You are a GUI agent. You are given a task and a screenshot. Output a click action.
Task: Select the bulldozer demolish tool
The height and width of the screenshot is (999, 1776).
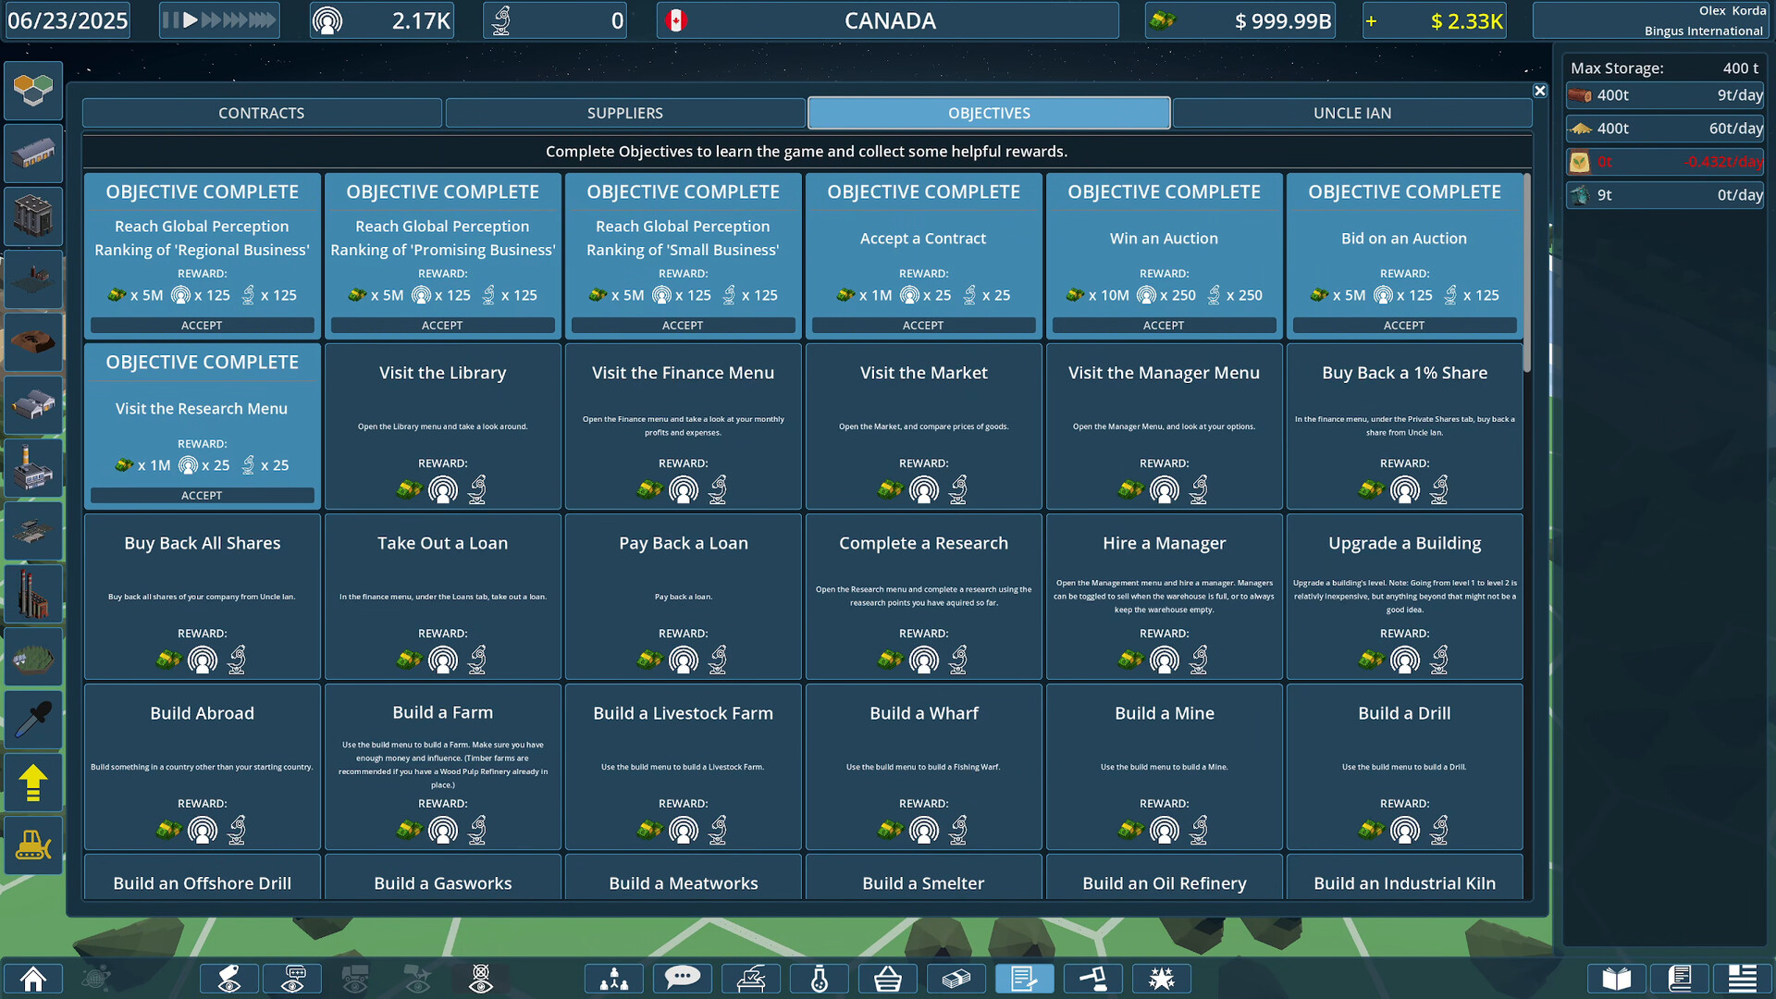[33, 845]
